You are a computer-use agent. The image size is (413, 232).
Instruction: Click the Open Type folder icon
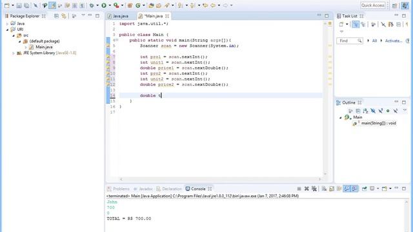tap(151, 5)
